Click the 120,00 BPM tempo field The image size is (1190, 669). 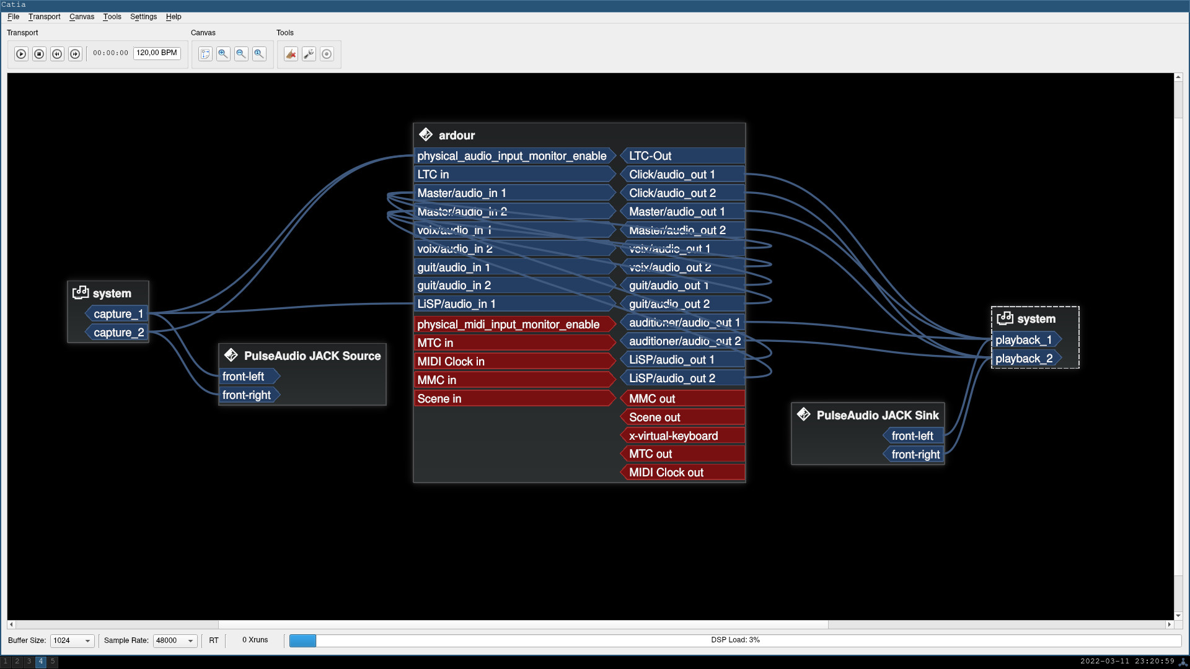click(x=157, y=53)
